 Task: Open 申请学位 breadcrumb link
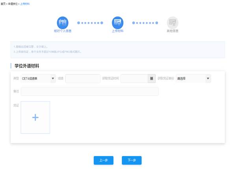click(x=13, y=4)
